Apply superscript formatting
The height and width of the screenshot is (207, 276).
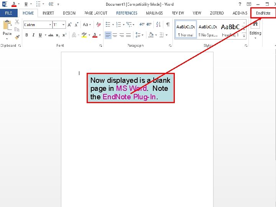tap(64, 35)
